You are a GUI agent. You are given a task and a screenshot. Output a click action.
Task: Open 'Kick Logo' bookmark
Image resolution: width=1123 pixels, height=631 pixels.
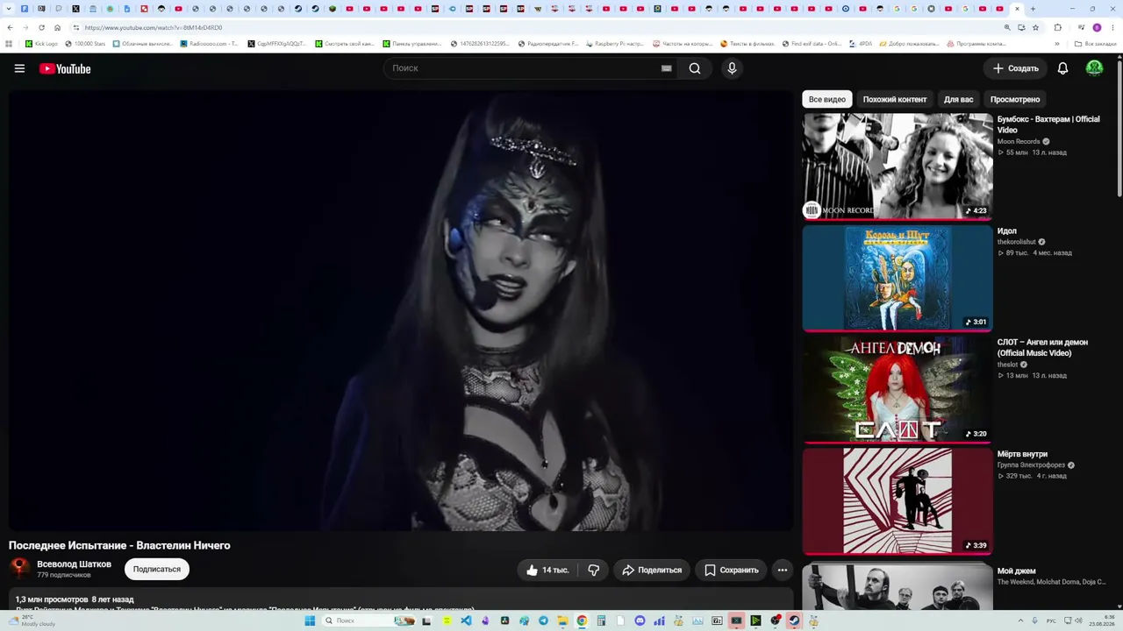41,43
